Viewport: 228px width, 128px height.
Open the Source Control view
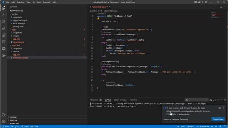pos(4,21)
